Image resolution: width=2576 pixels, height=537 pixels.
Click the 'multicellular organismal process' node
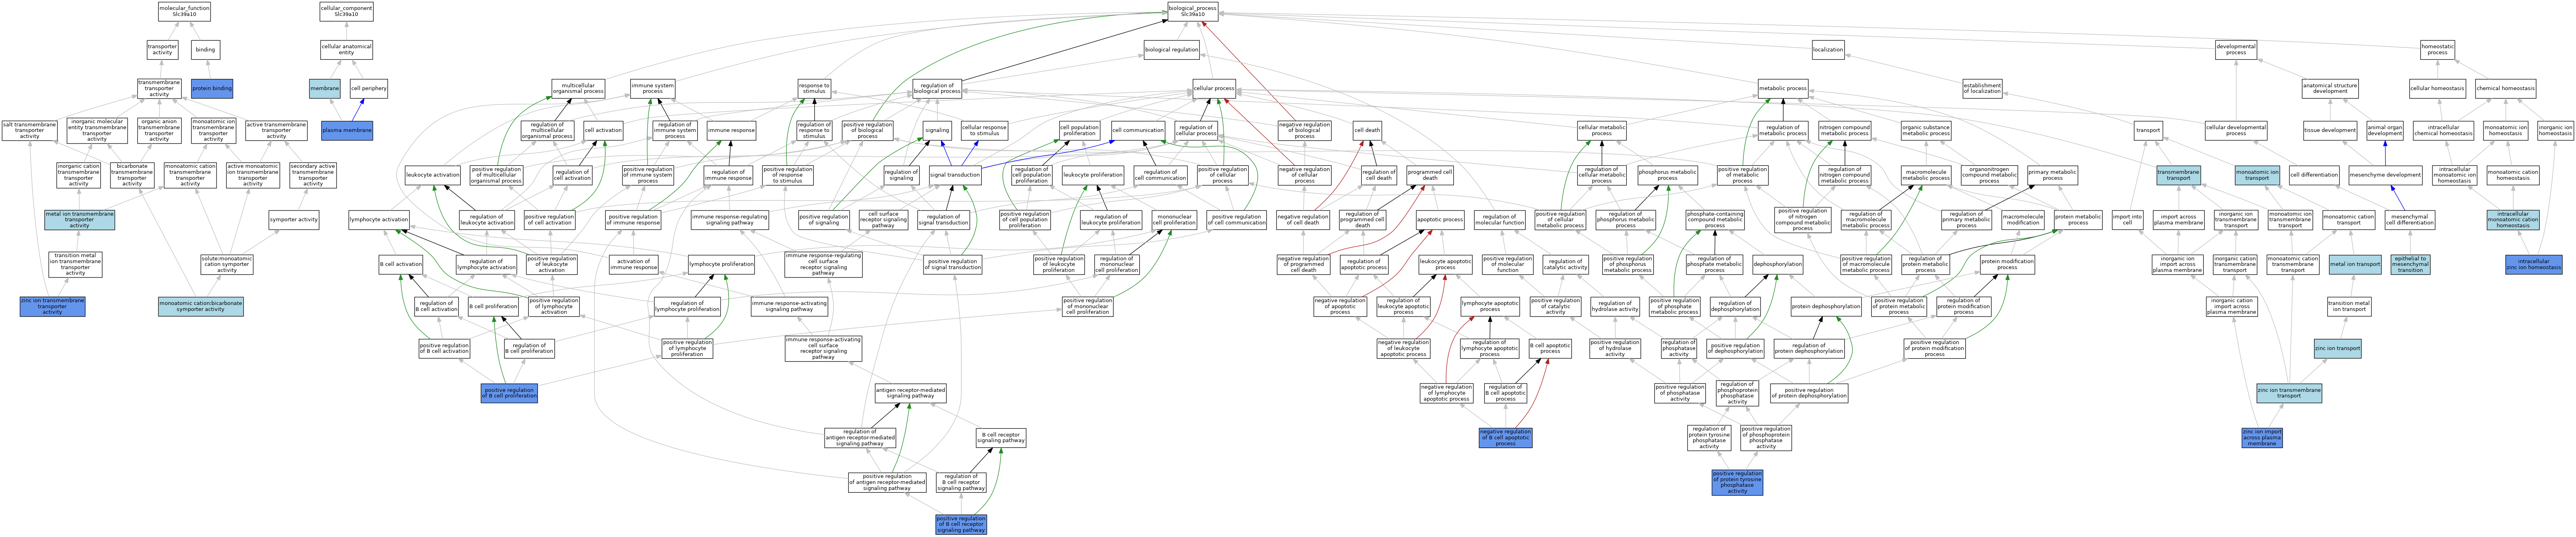pos(578,88)
